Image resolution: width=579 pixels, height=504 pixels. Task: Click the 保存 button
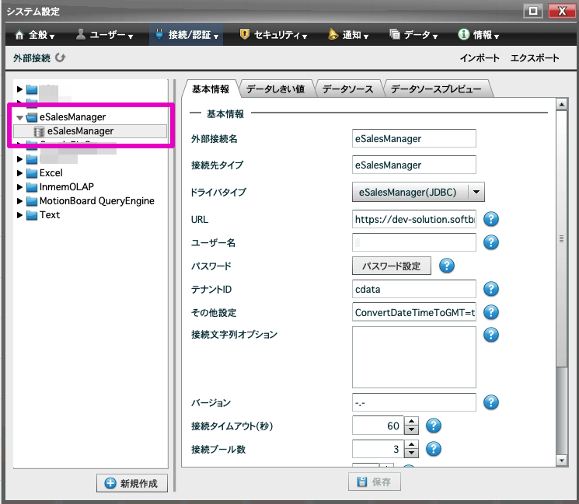374,481
